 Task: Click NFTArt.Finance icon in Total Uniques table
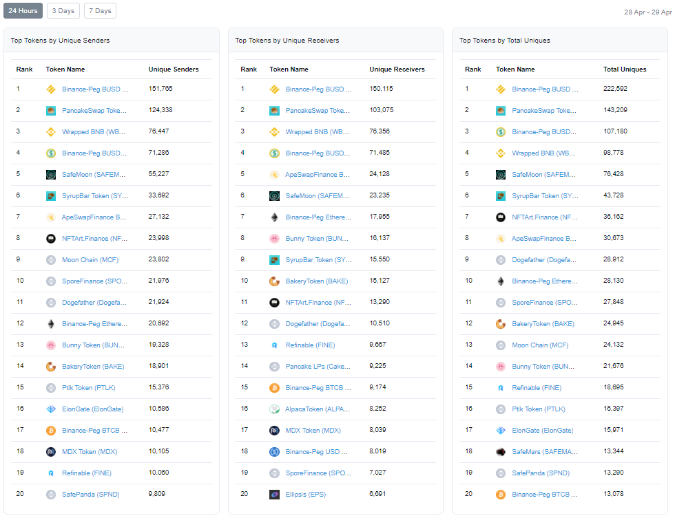501,217
